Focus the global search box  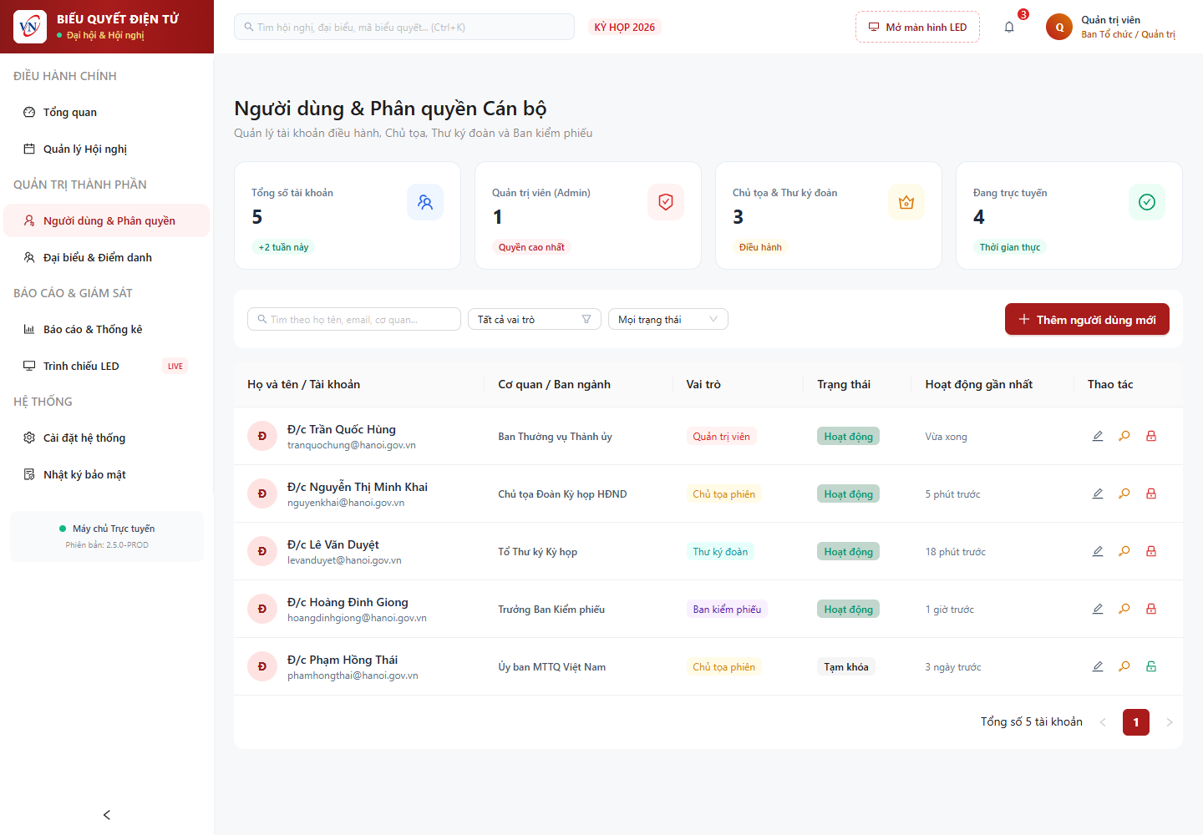pos(404,27)
